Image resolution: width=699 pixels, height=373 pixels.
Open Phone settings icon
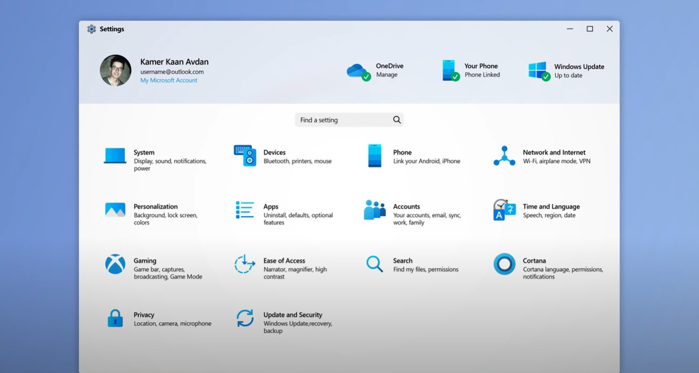tap(374, 156)
